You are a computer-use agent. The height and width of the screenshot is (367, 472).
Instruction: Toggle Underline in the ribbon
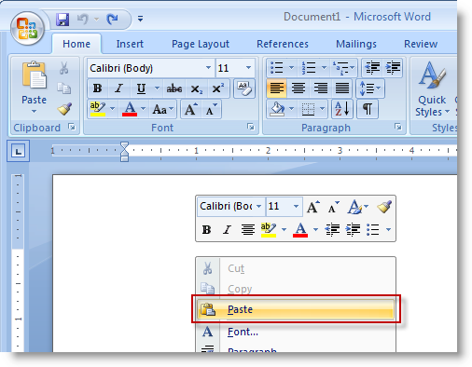click(141, 88)
